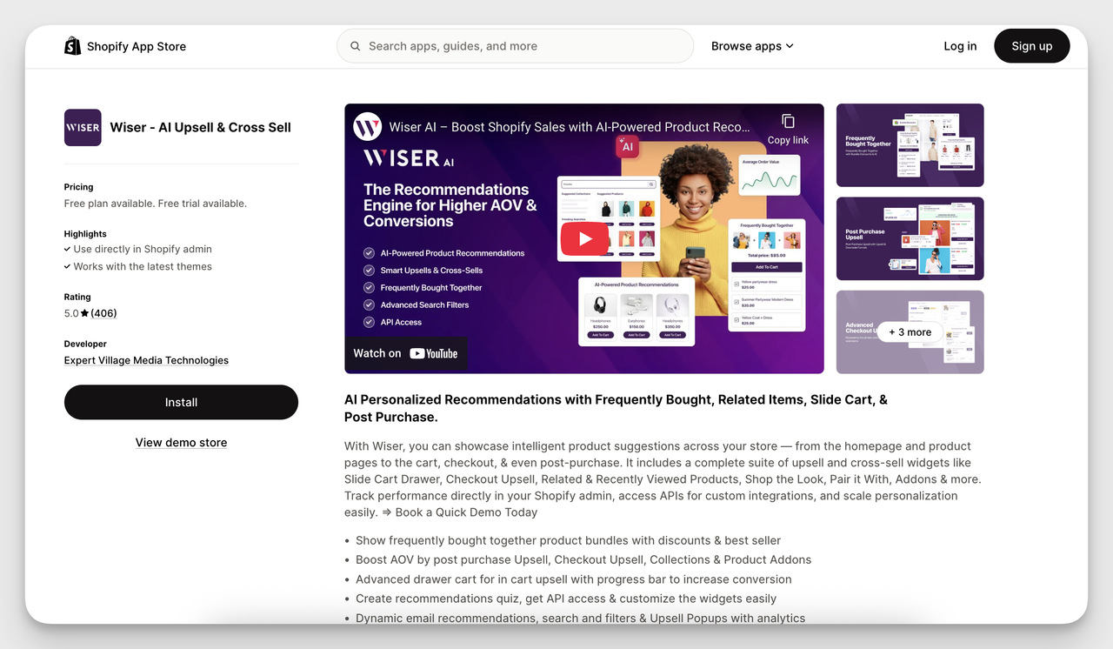Click the 'Boost AOV by post purchase' bullet
The height and width of the screenshot is (649, 1113).
(x=583, y=559)
